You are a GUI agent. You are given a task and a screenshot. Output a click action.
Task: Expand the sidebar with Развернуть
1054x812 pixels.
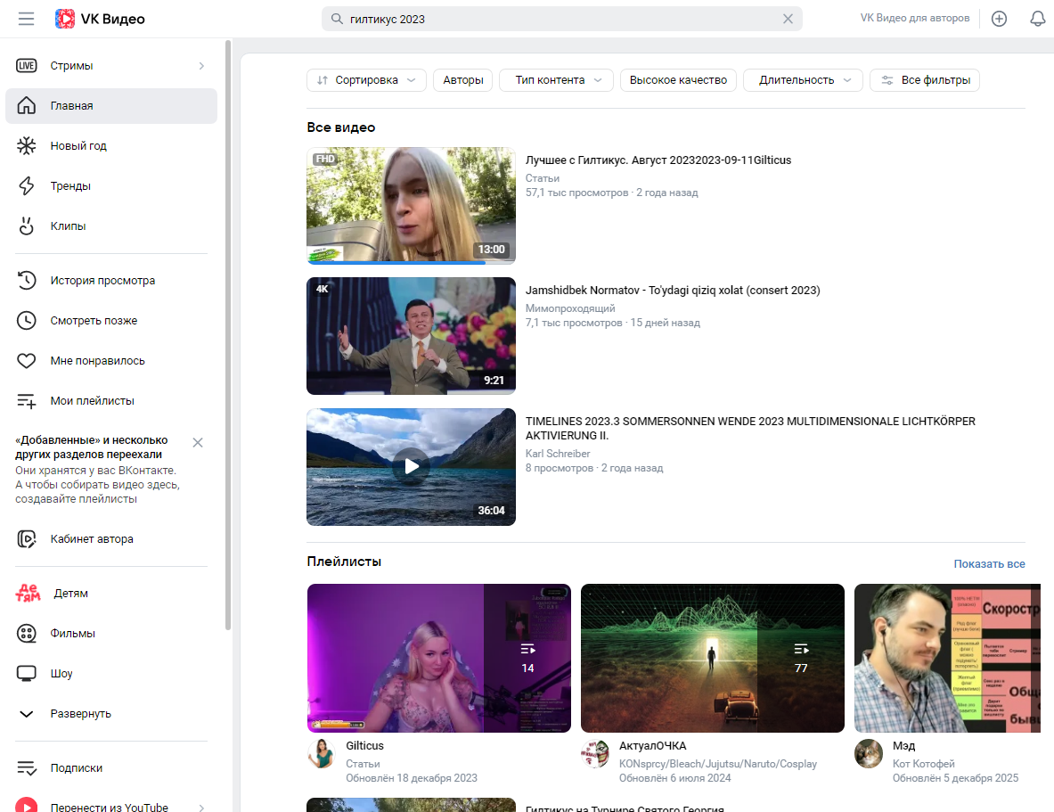[110, 714]
